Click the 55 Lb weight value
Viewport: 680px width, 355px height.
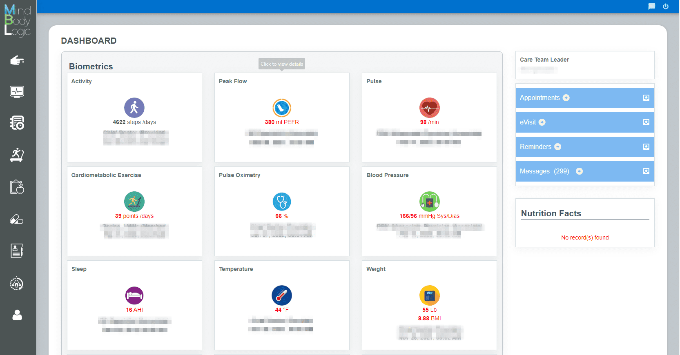click(430, 310)
